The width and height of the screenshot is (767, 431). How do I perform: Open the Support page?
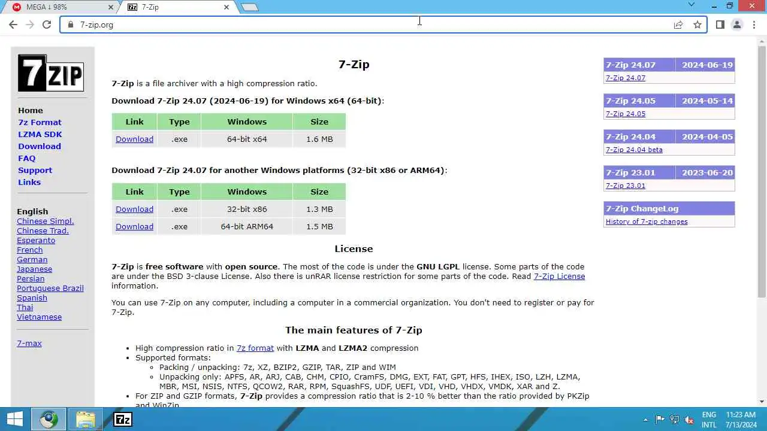tap(35, 170)
